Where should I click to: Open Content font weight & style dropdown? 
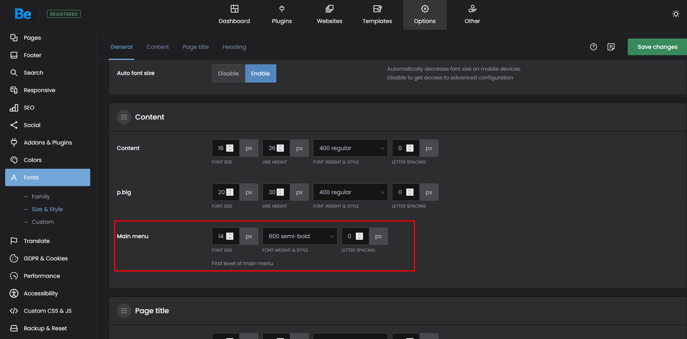[x=350, y=148]
